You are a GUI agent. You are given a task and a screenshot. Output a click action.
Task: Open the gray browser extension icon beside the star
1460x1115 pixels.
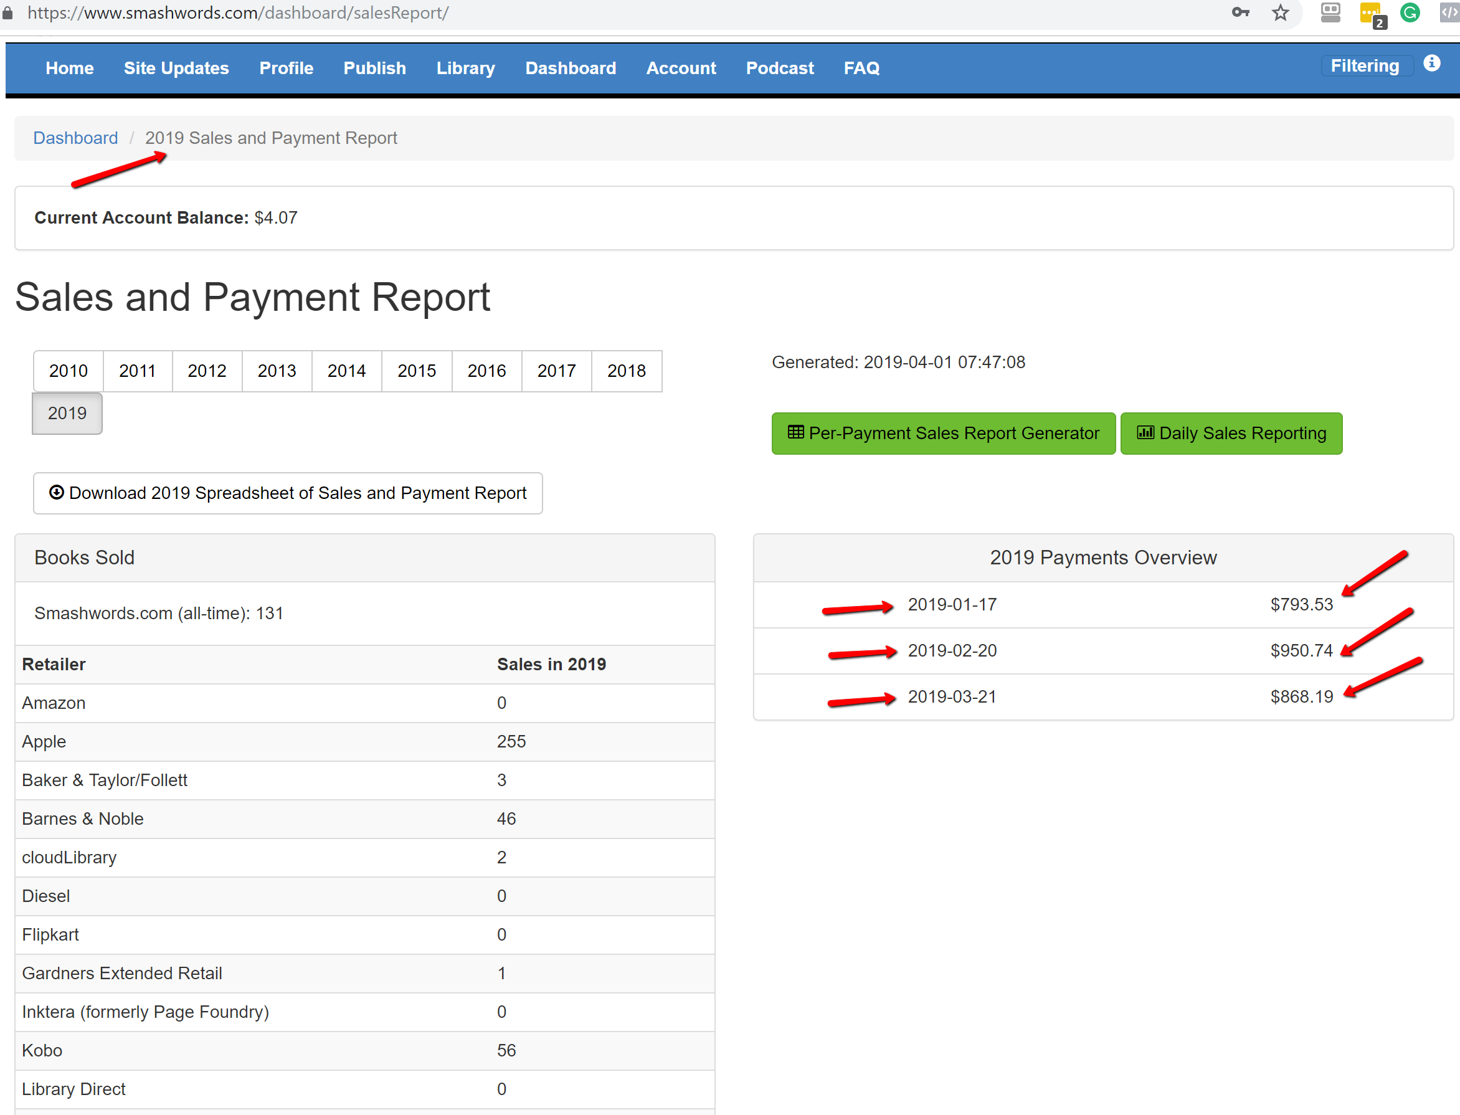coord(1330,12)
